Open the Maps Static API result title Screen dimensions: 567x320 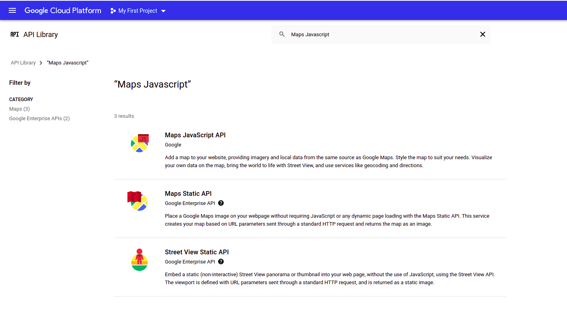188,194
